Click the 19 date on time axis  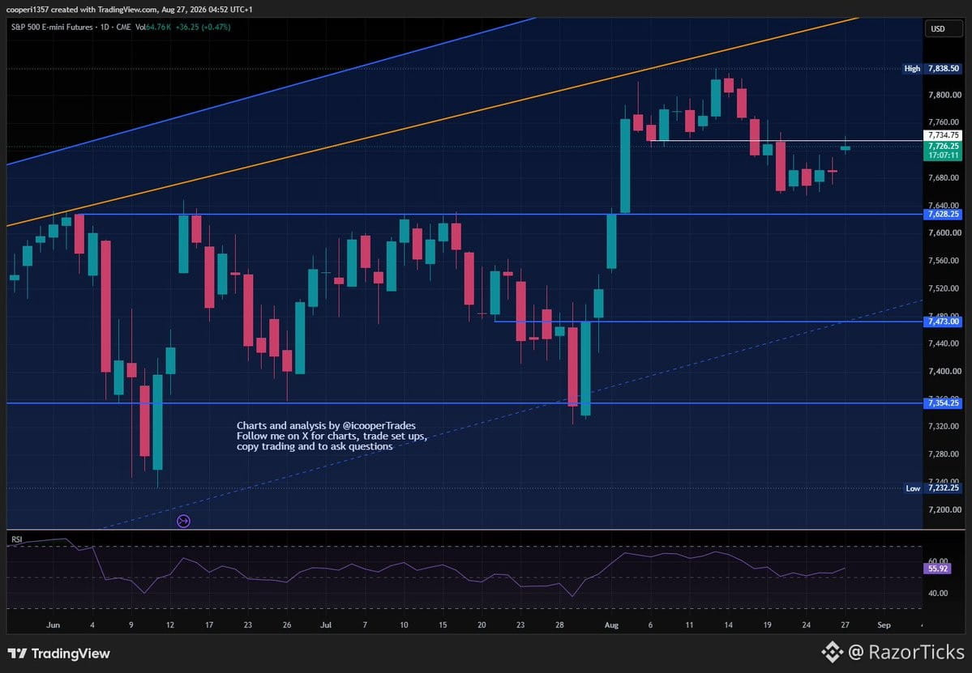click(x=768, y=624)
